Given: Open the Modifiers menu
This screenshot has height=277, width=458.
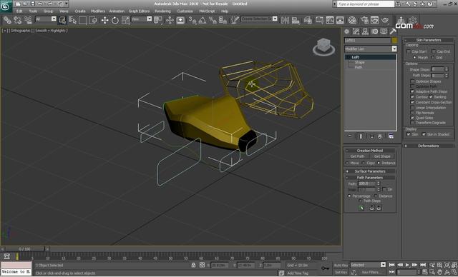Looking at the screenshot, I should (x=98, y=11).
